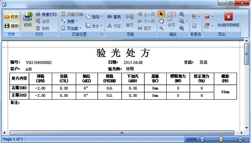Click the send PDF by email icon
251x143 pixels.
point(207,25)
